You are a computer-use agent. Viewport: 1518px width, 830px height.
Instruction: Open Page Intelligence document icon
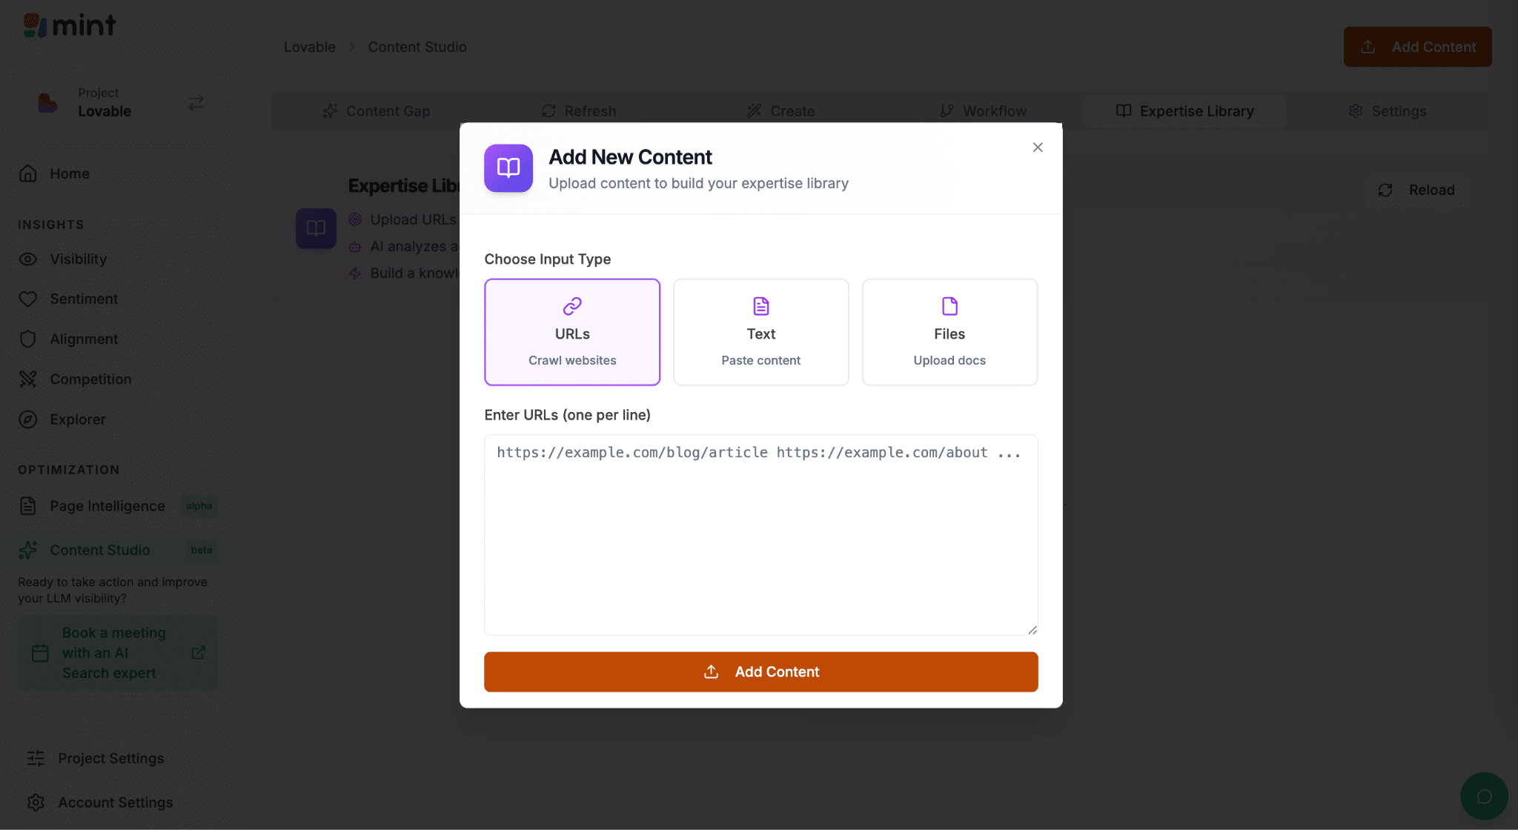tap(28, 506)
